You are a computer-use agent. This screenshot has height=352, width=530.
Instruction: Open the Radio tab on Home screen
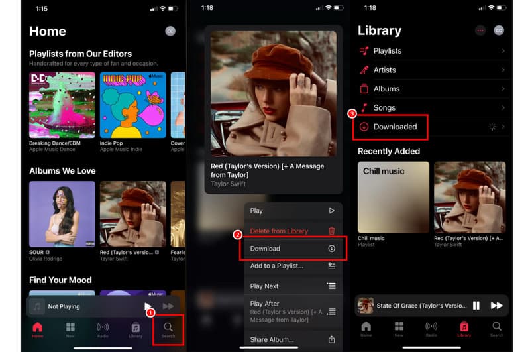[x=103, y=330]
